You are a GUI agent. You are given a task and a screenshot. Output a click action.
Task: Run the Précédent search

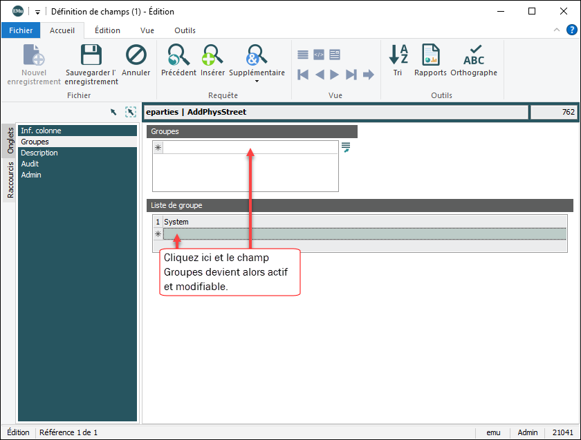[x=178, y=57]
